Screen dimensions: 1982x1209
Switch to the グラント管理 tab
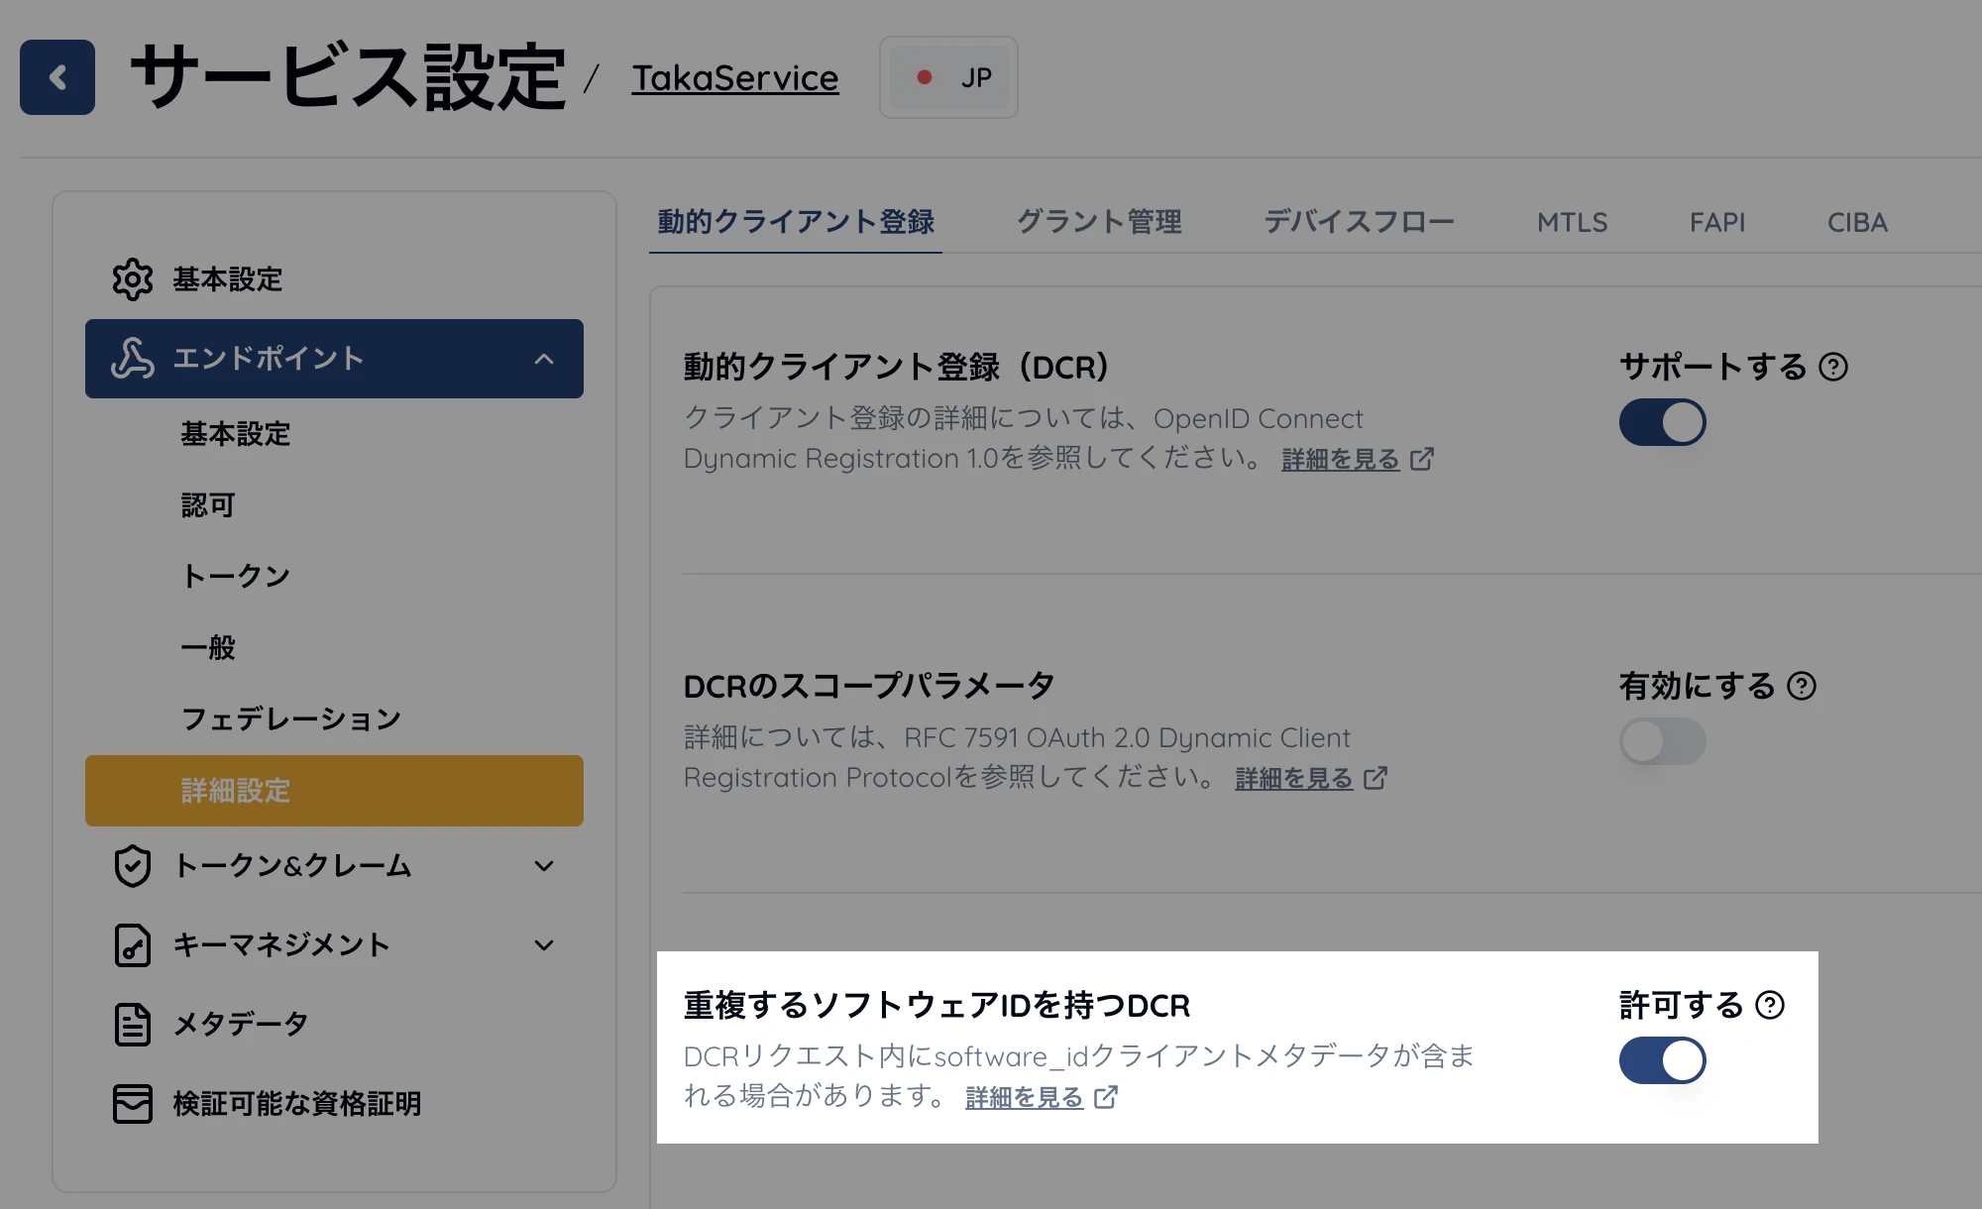pos(1099,222)
